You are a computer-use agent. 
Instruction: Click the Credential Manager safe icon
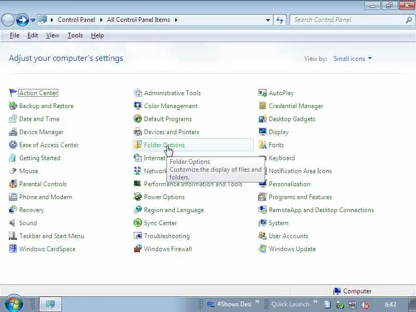[x=263, y=106]
